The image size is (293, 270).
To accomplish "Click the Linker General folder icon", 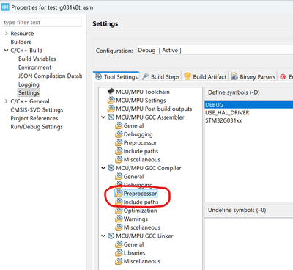I will coord(119,244).
